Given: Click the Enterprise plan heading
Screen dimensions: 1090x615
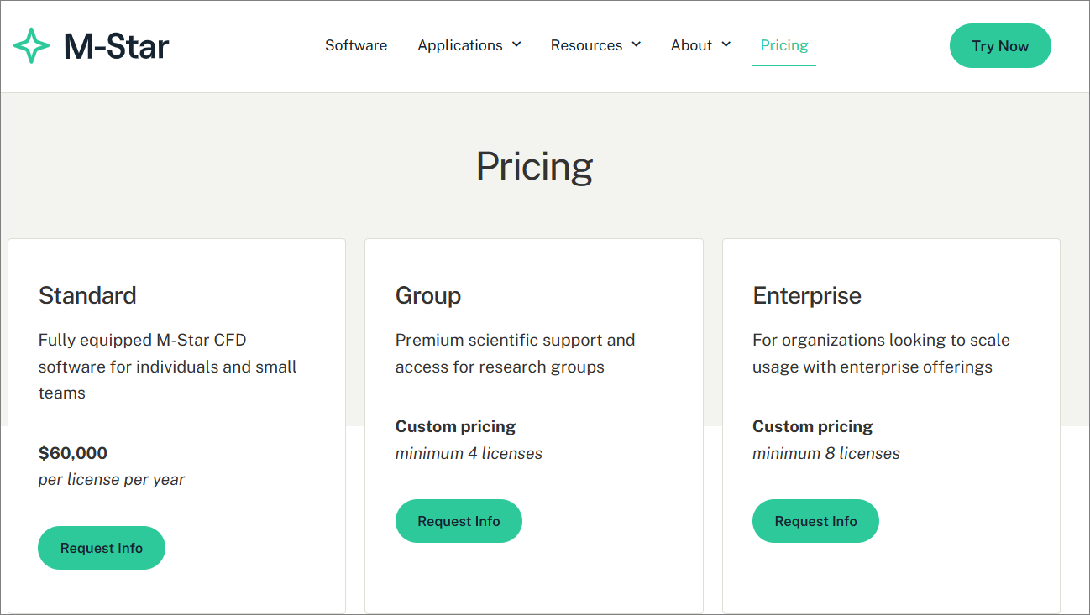Looking at the screenshot, I should [x=807, y=295].
